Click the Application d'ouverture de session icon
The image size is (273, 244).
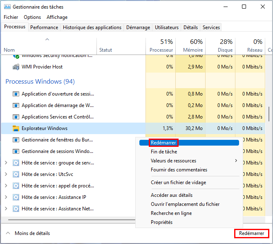point(16,94)
